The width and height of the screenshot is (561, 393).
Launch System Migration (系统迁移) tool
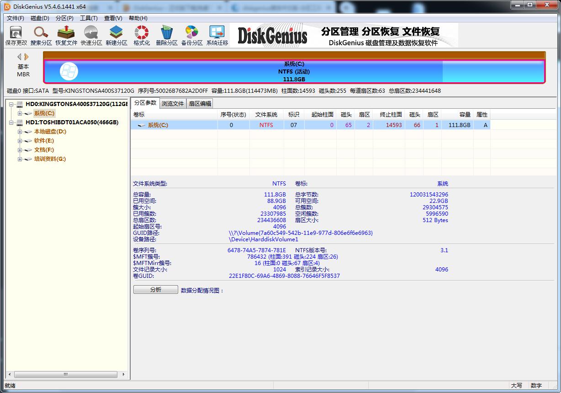pyautogui.click(x=217, y=36)
